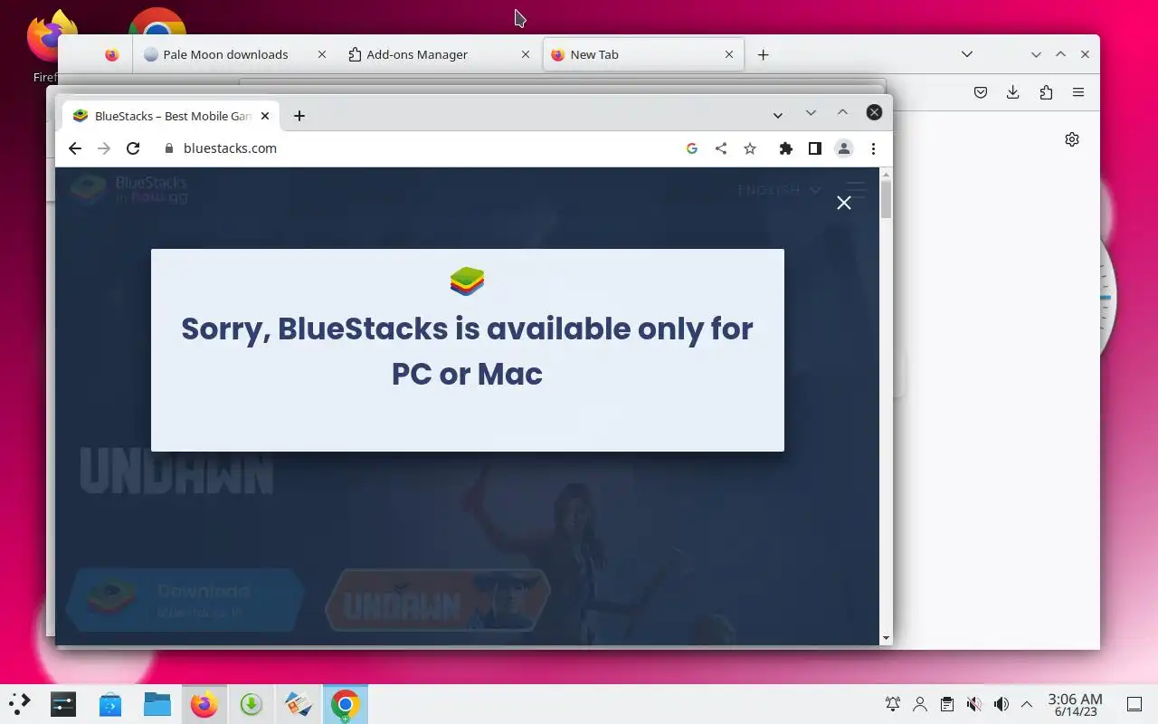Click the user icon in the system tray

[920, 704]
